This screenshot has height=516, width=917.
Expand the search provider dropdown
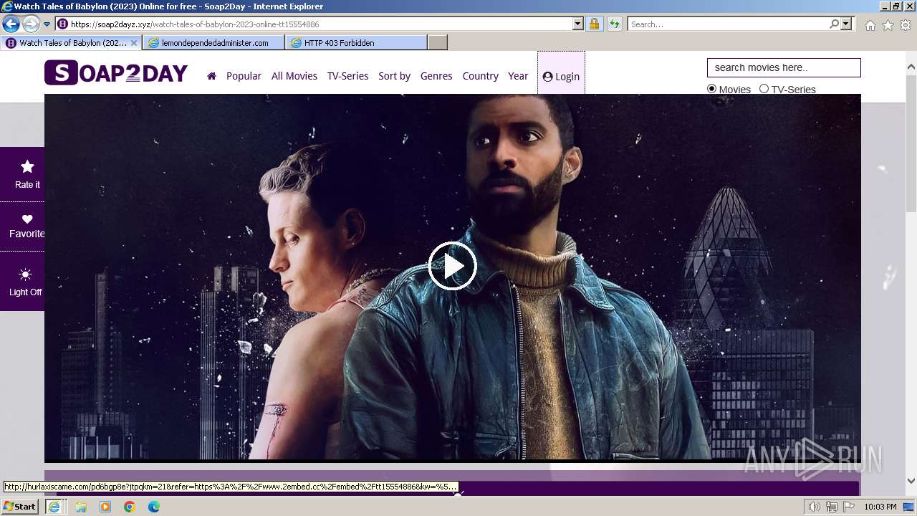pyautogui.click(x=846, y=24)
